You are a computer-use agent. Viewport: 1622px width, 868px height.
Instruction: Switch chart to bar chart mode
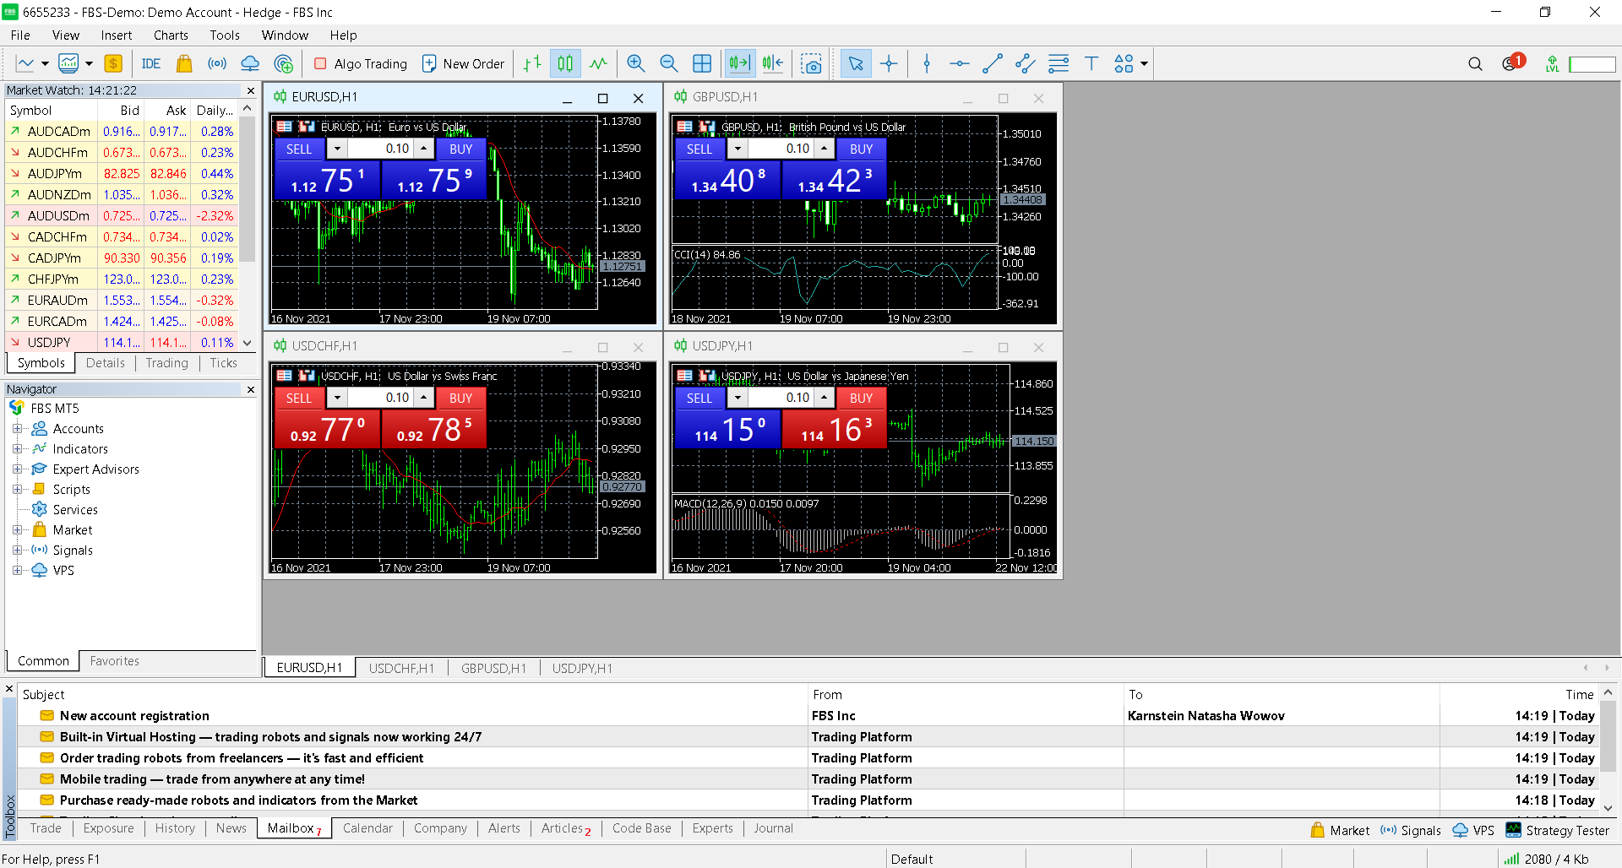(532, 63)
